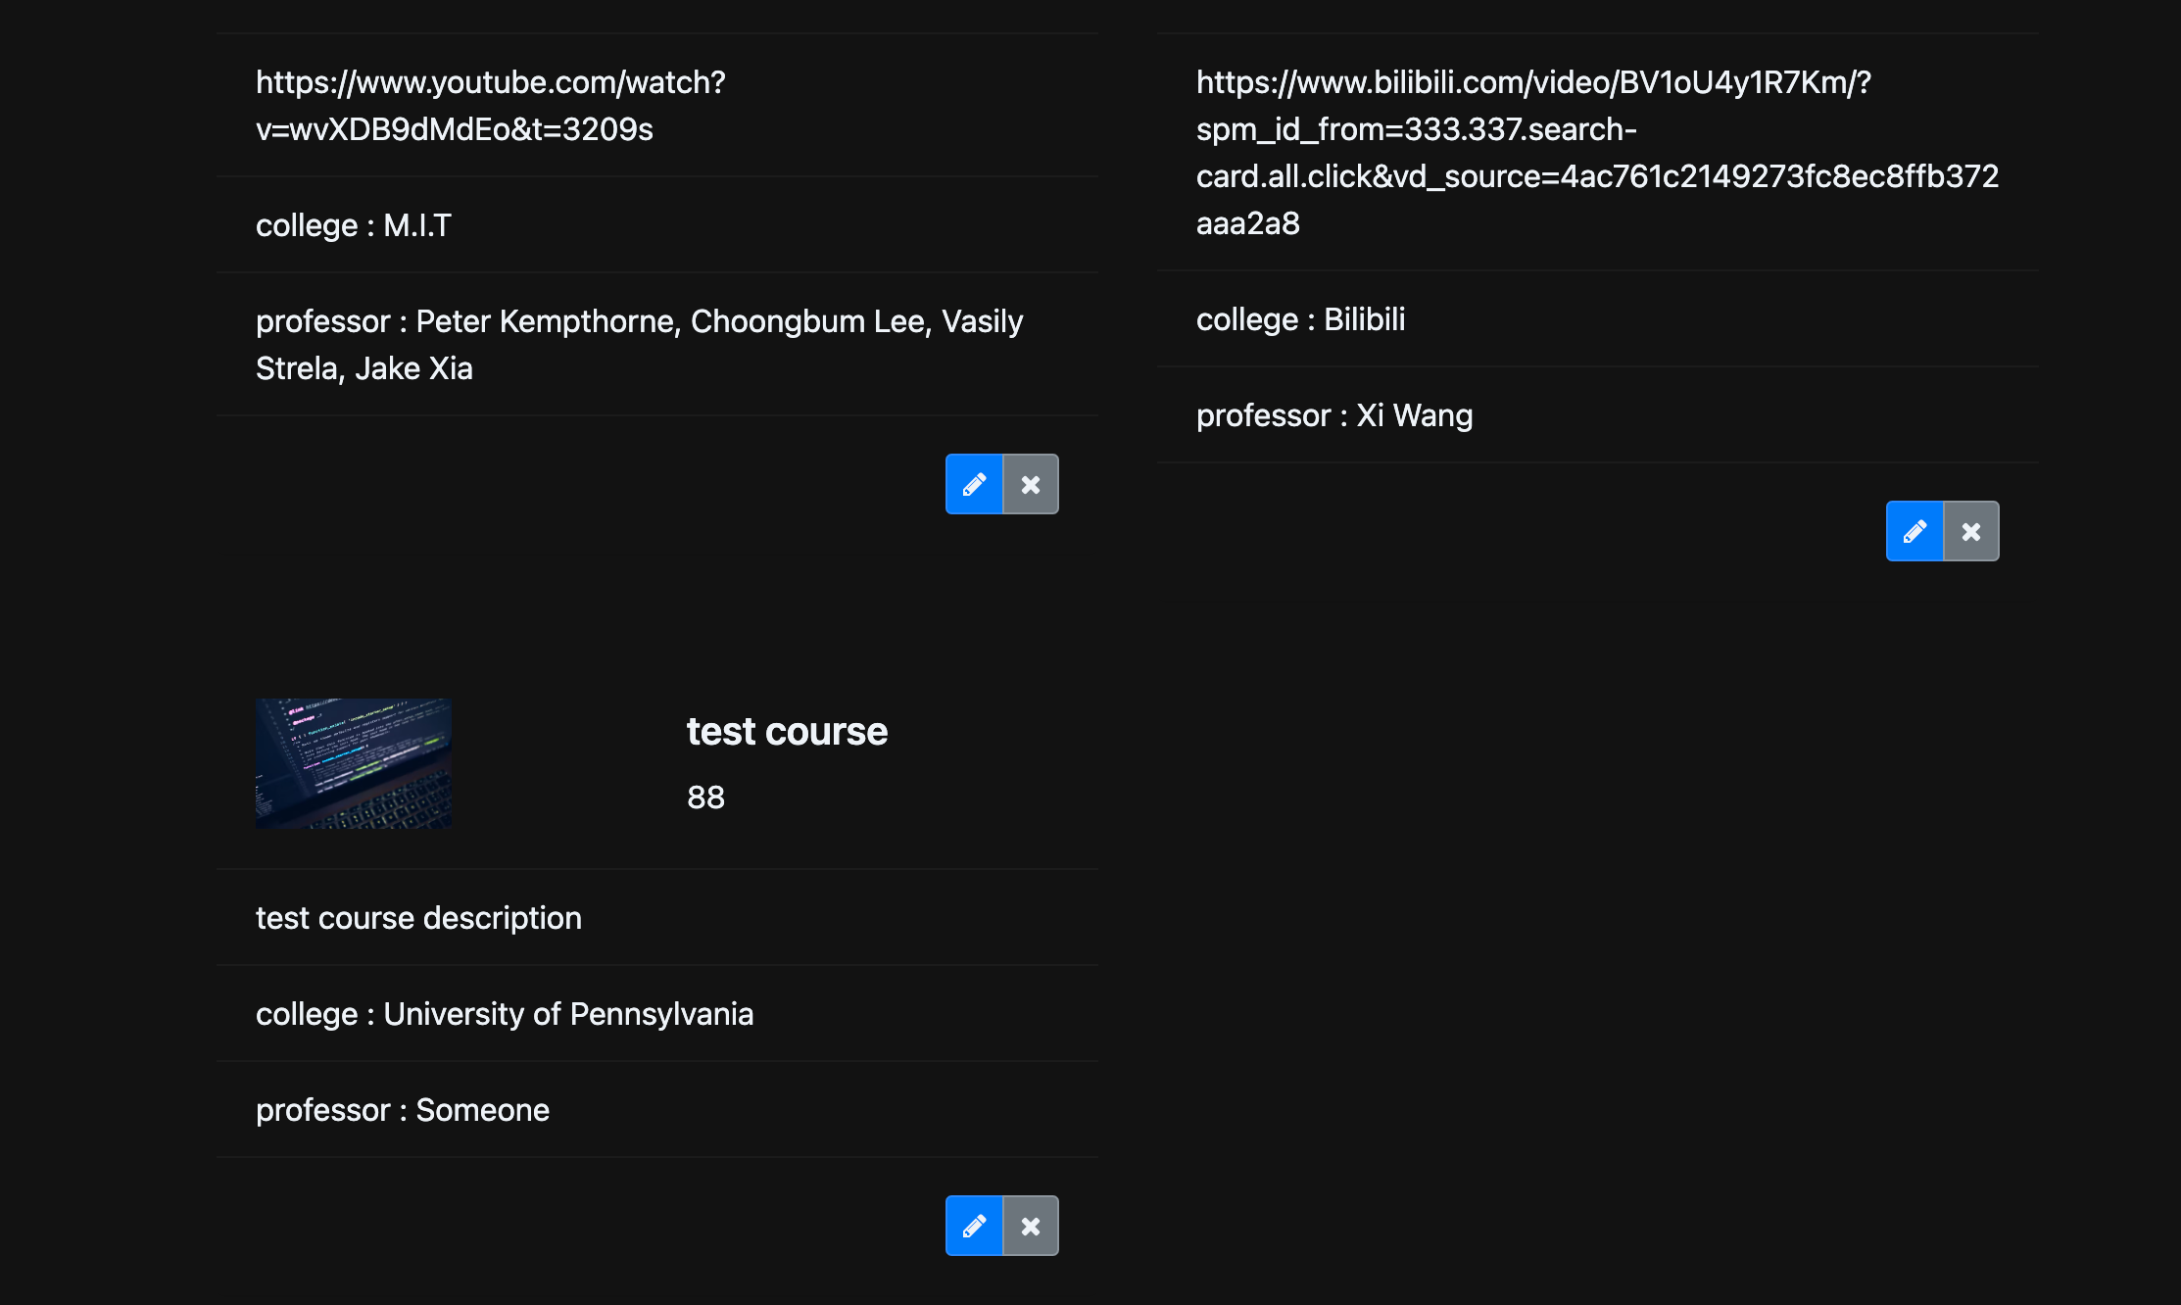Open the test course thumbnail image

354,763
